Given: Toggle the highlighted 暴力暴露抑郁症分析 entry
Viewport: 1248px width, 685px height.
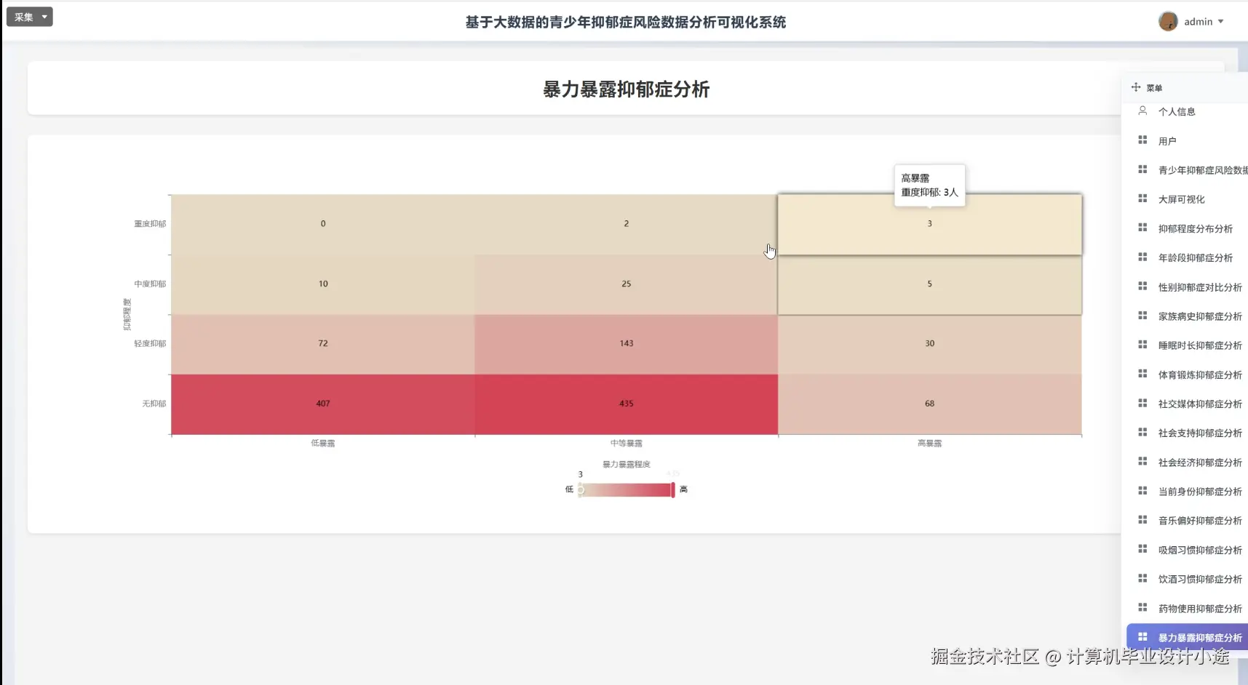Looking at the screenshot, I should [x=1199, y=636].
